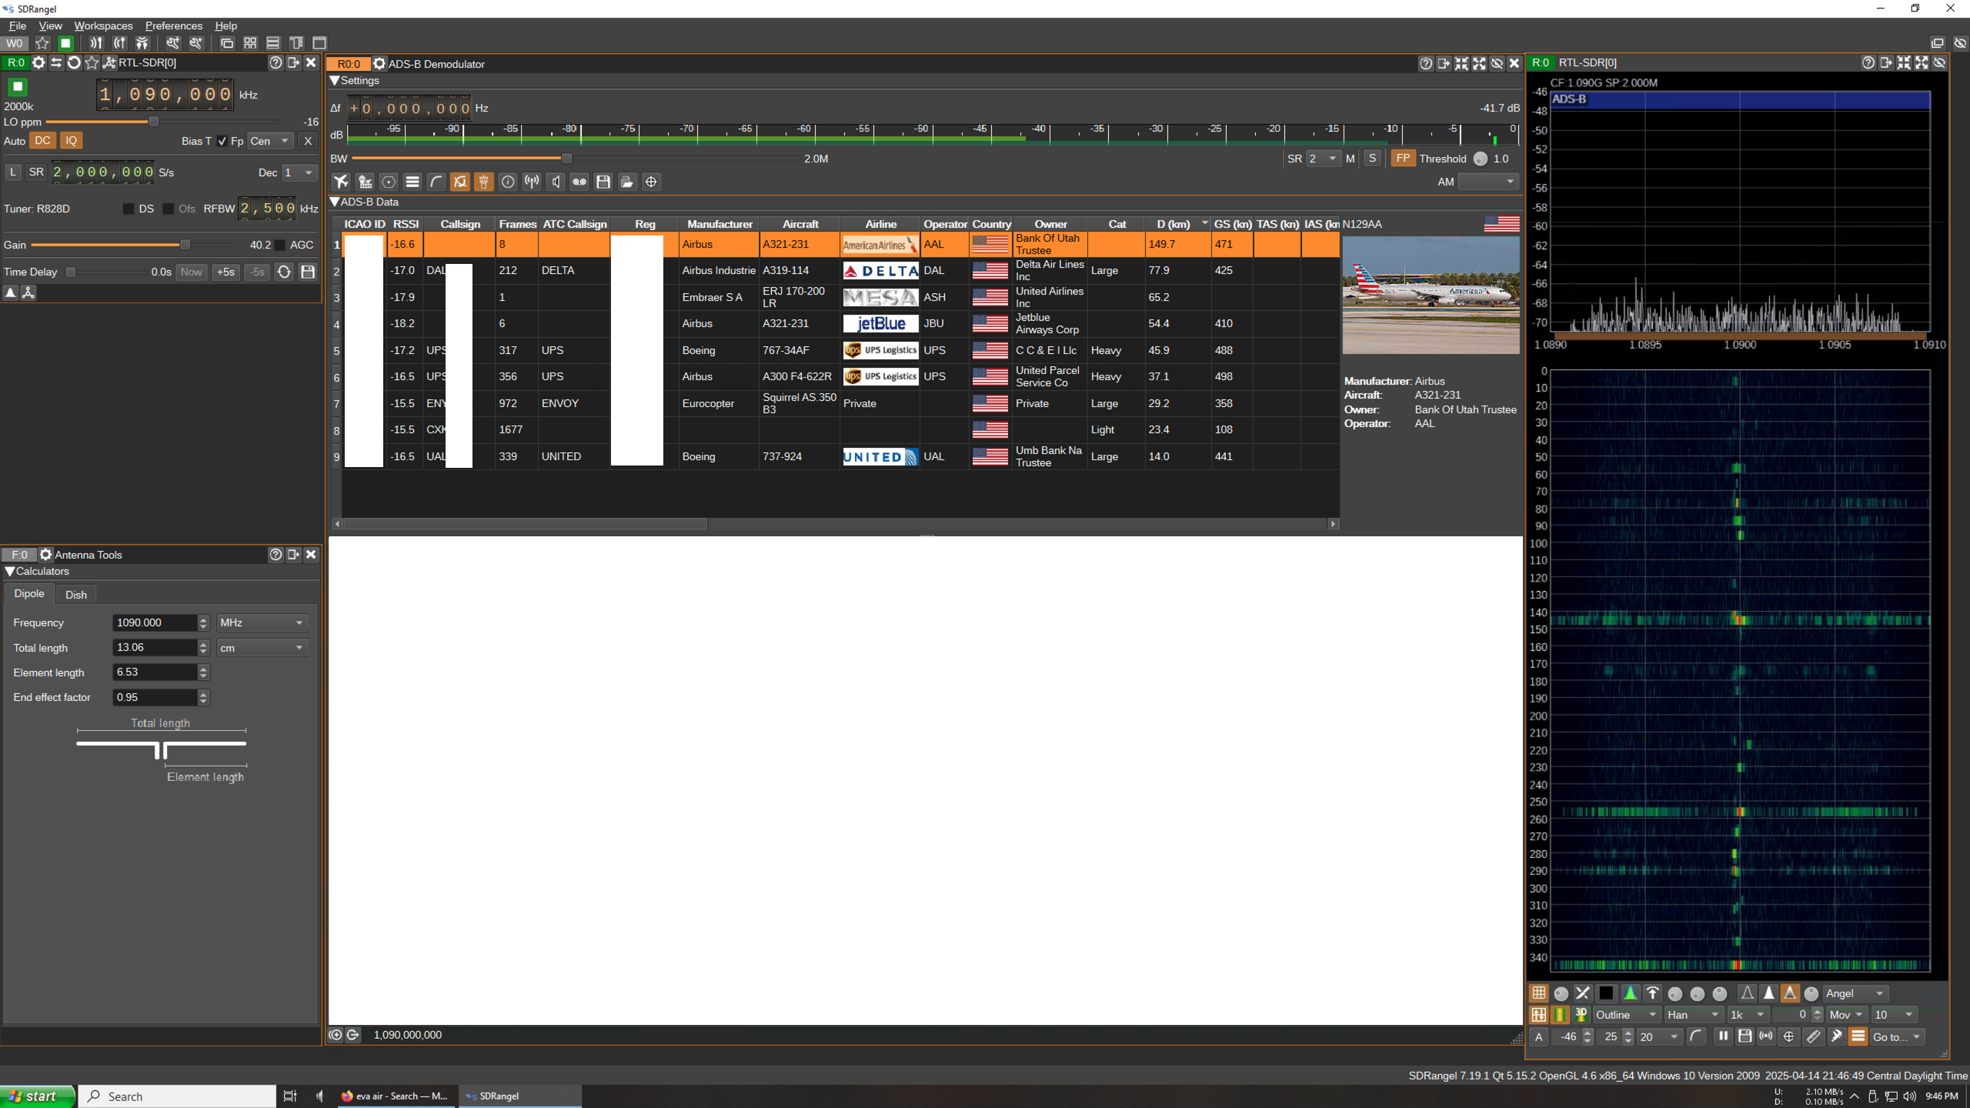Open the Angel colormap dropdown

click(1855, 993)
